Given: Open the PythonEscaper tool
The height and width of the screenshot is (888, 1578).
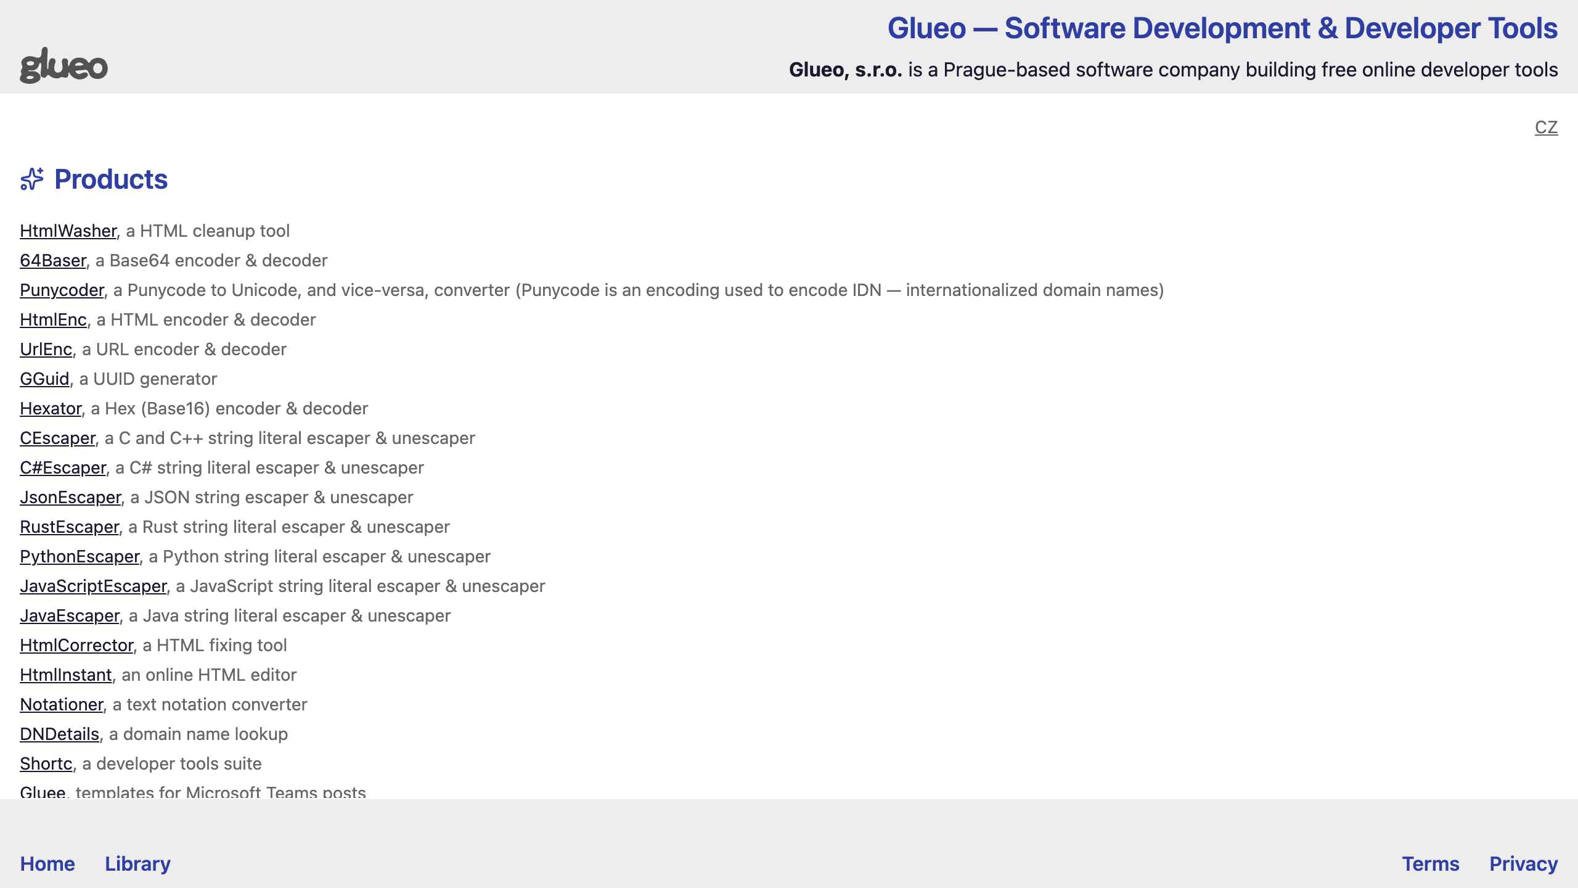Looking at the screenshot, I should coord(80,556).
